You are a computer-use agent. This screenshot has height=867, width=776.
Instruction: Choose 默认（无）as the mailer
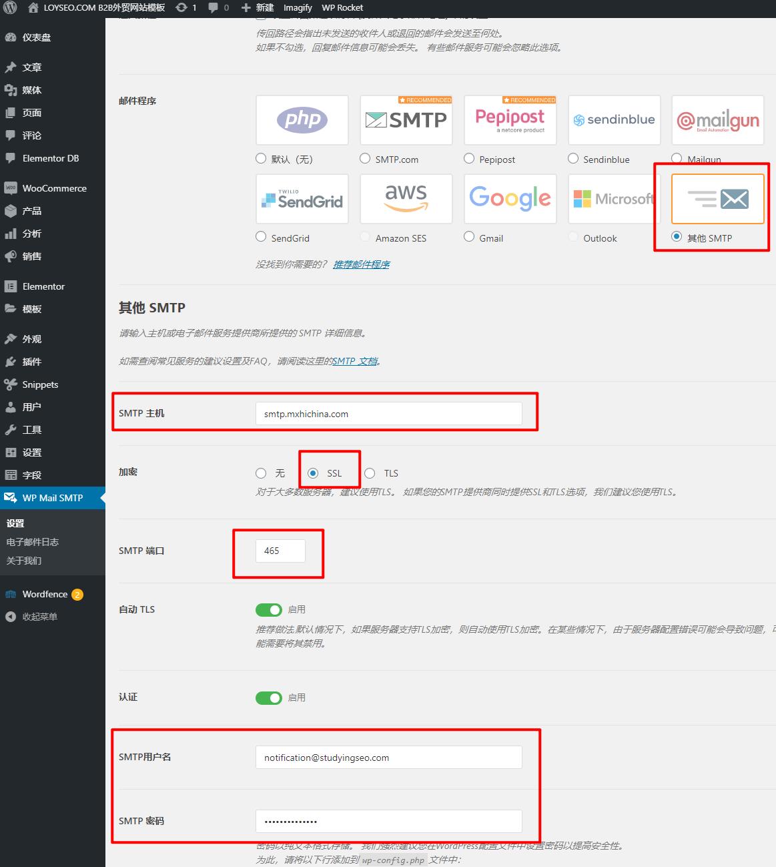click(261, 159)
